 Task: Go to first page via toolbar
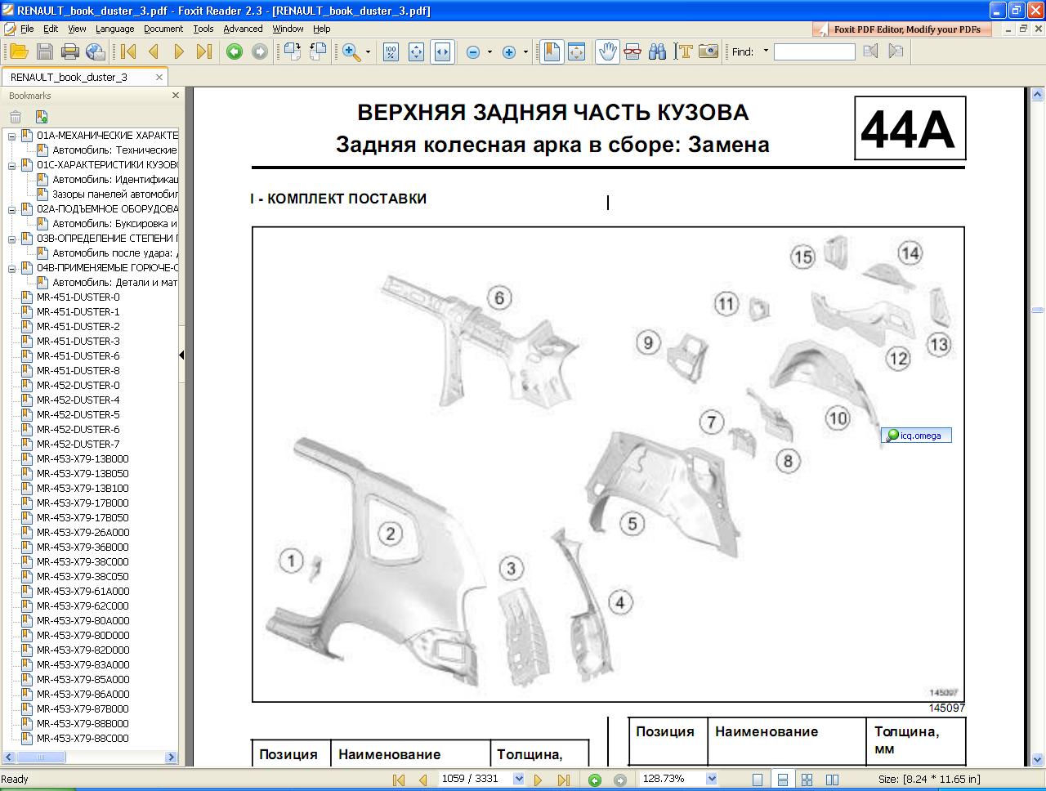[x=128, y=51]
